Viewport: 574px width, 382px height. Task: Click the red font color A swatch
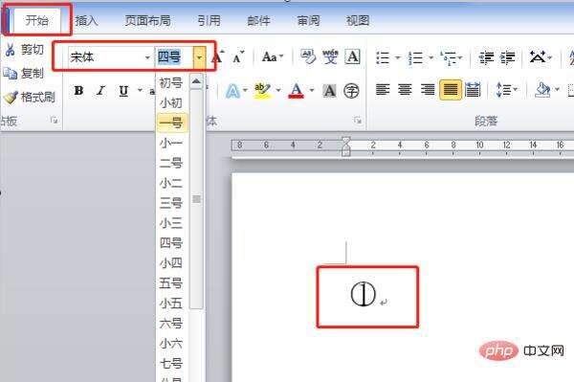coord(297,91)
